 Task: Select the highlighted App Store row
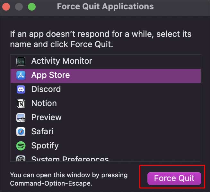[x=106, y=76]
